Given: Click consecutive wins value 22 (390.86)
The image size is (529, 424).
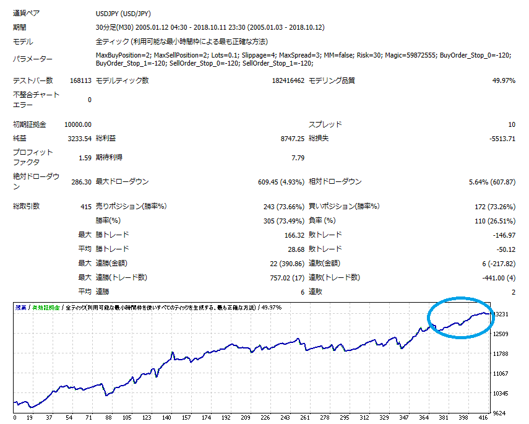Looking at the screenshot, I should pyautogui.click(x=287, y=264).
